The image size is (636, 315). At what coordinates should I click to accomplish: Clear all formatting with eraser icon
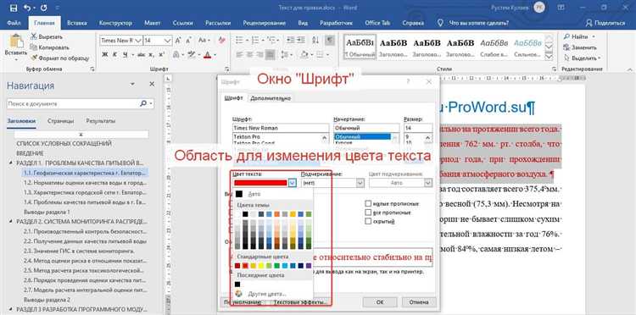(221, 41)
